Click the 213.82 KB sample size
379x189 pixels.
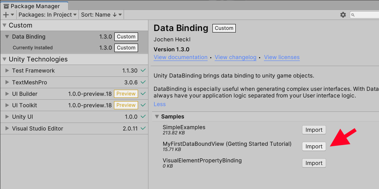174,133
